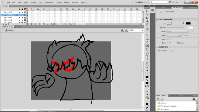The image size is (199, 112).
Task: Select the Pen tool
Action: point(147,28)
